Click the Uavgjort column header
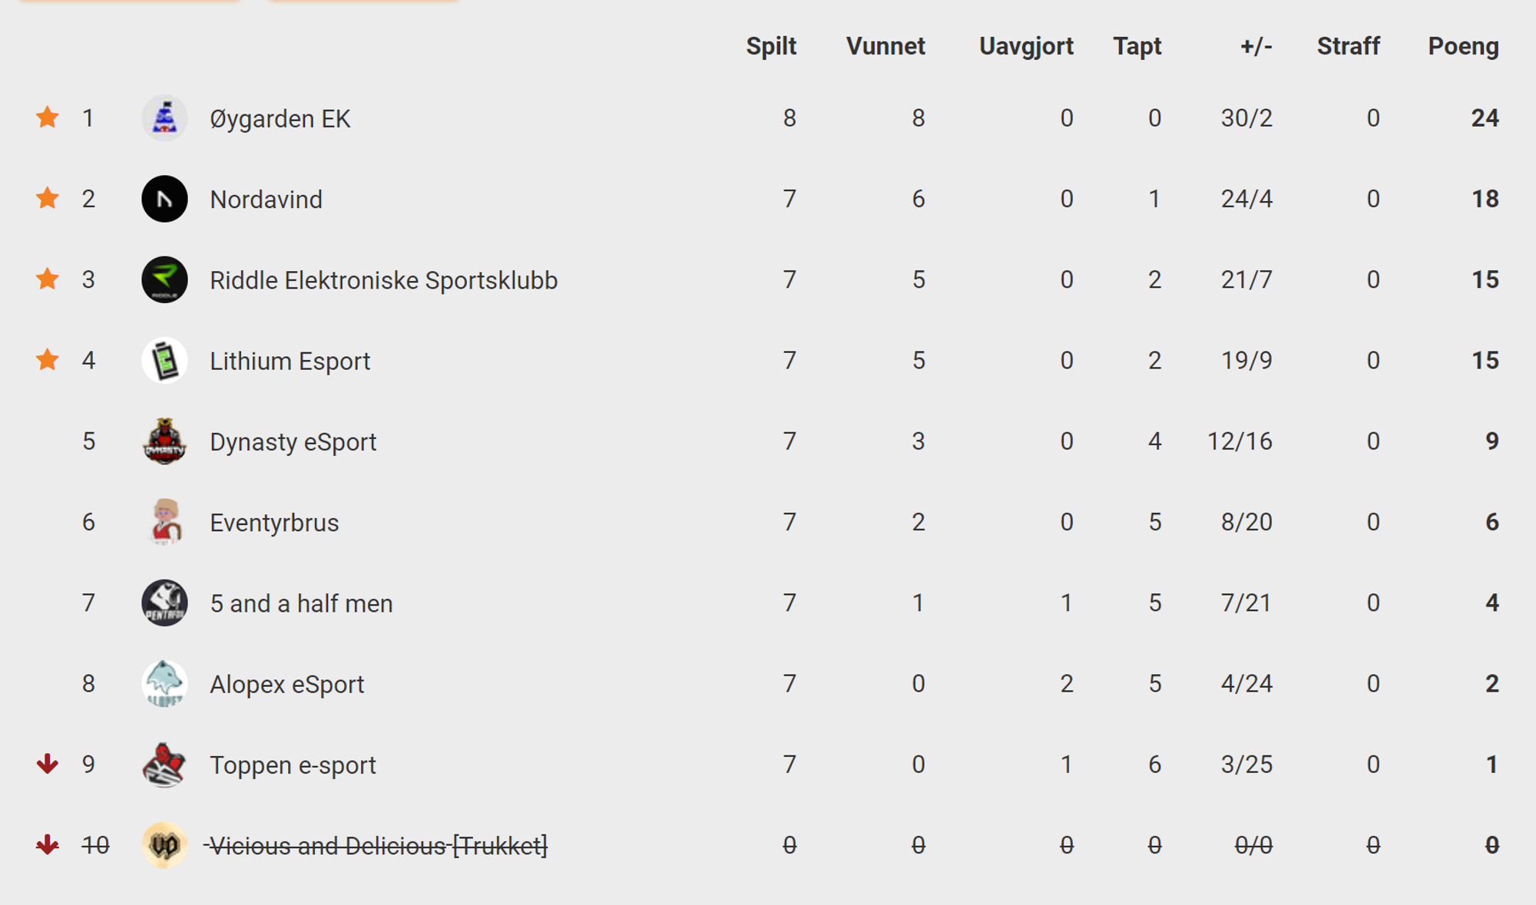1536x905 pixels. [1026, 46]
